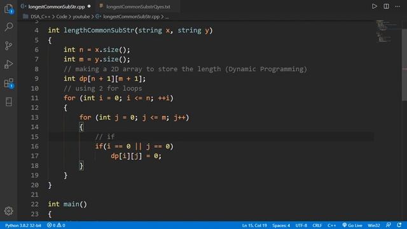This screenshot has height=229, width=407.
Task: Open the Source Control view
Action: click(8, 46)
